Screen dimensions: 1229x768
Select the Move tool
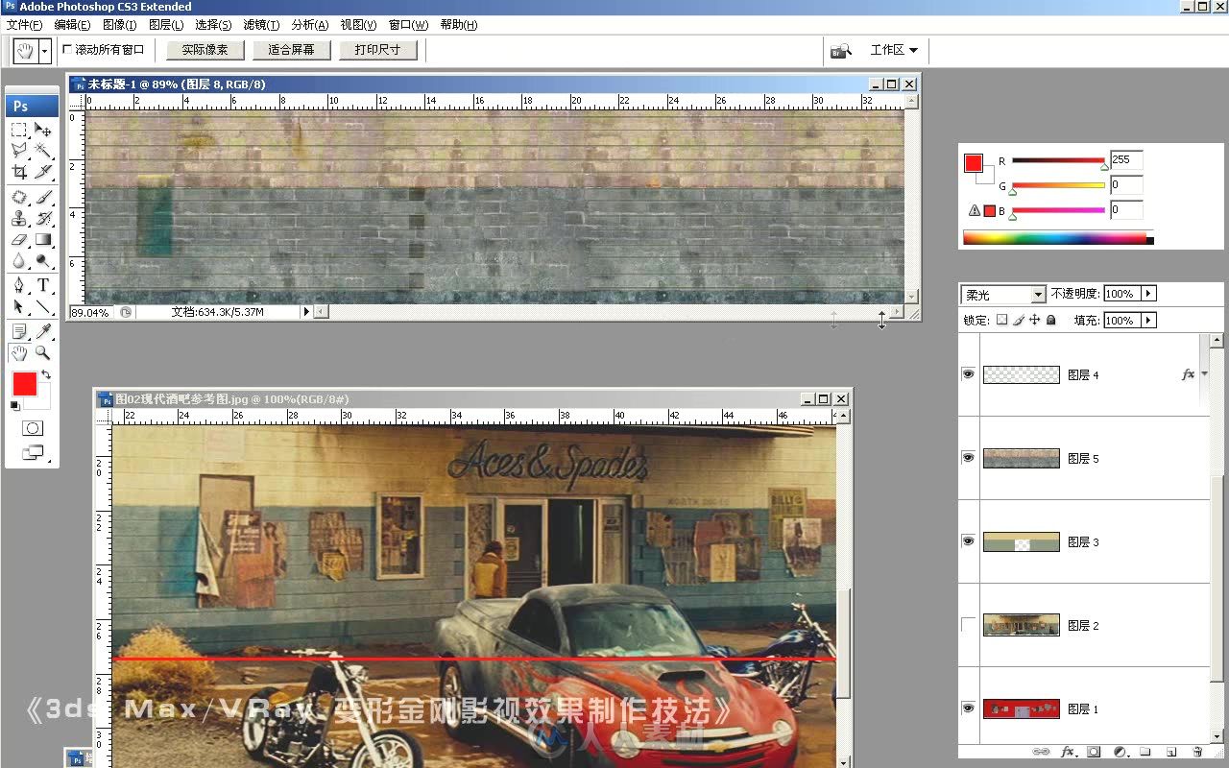(43, 130)
